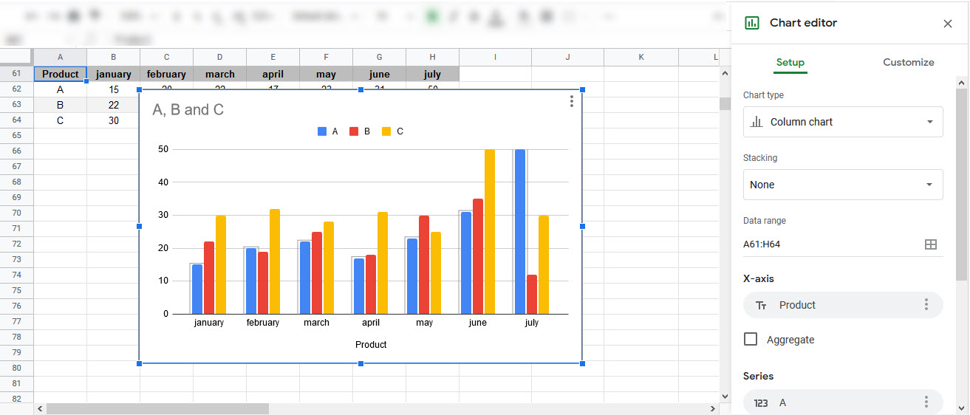Viewport: 970px width, 415px height.
Task: Click the yellow legend swatch for C
Action: (x=386, y=131)
